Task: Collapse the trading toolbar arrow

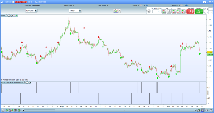Action: (146, 11)
